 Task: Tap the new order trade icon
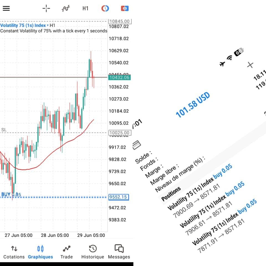click(125, 8)
